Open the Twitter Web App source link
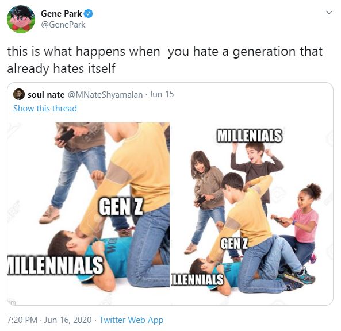This screenshot has width=341, height=331. click(131, 320)
